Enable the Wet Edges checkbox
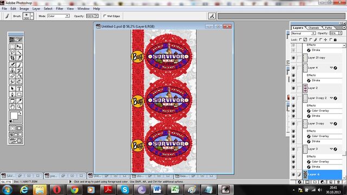Screen dimensions: 347x195 (x=105, y=16)
